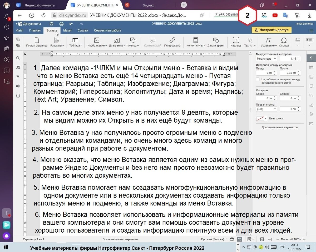Reload the page in the browser
The image size is (316, 252).
(43, 15)
